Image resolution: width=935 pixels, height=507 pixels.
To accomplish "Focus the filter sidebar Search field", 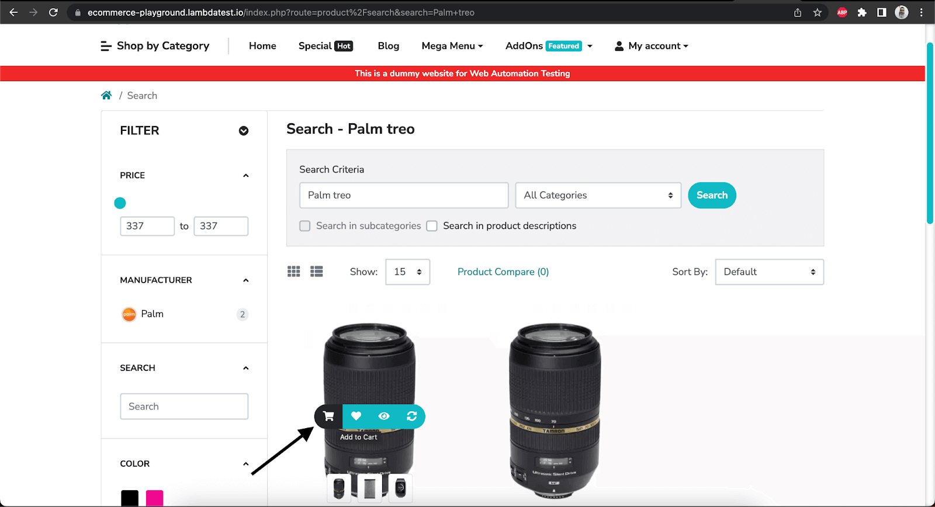I will [184, 407].
